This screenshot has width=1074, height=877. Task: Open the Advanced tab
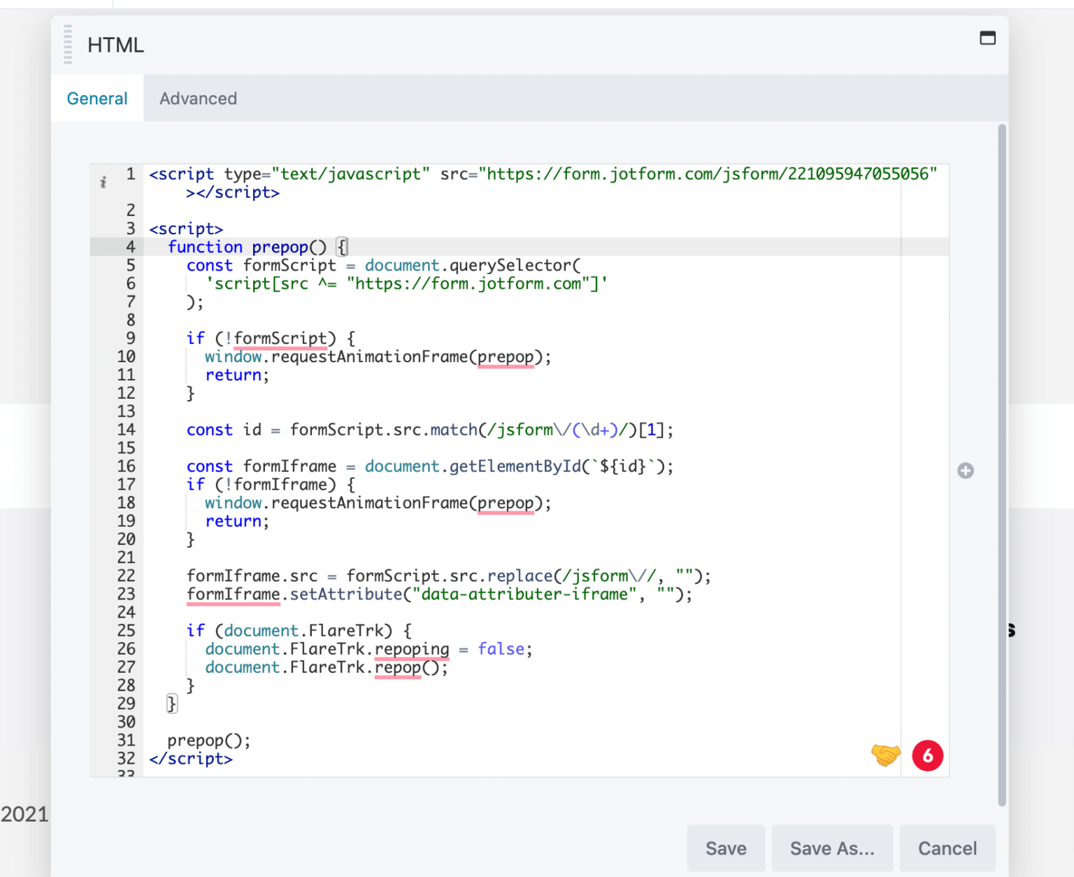point(199,99)
